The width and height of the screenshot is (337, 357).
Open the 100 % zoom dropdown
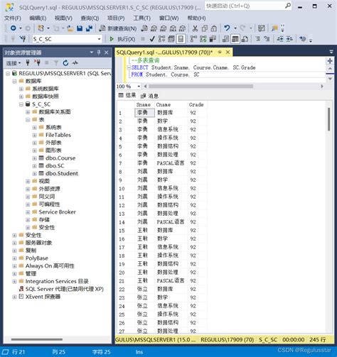pos(139,87)
